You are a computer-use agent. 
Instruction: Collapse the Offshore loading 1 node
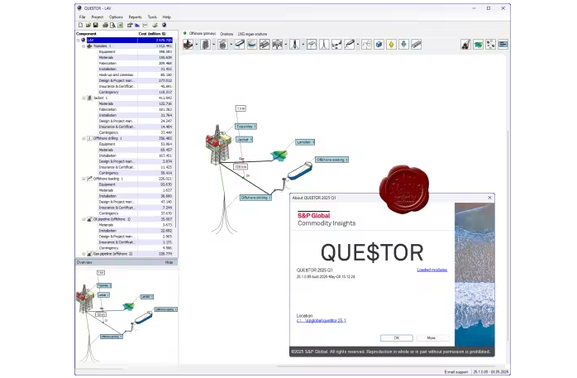click(x=83, y=179)
